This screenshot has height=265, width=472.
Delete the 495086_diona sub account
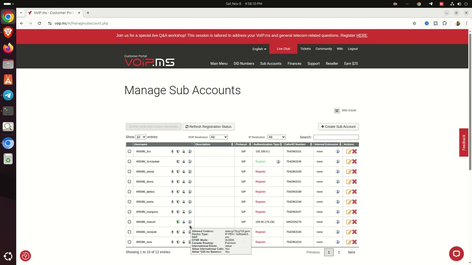pos(354,181)
